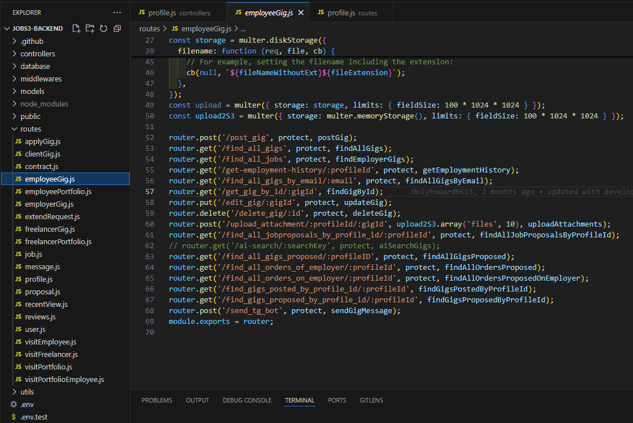Open the Explorer more actions menu
This screenshot has height=423, width=633.
pos(117,13)
